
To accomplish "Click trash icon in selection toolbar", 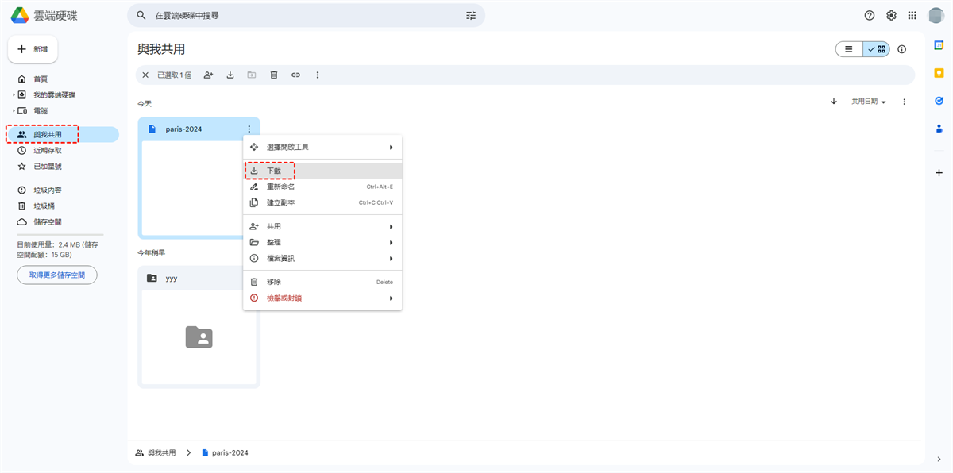I will [274, 75].
